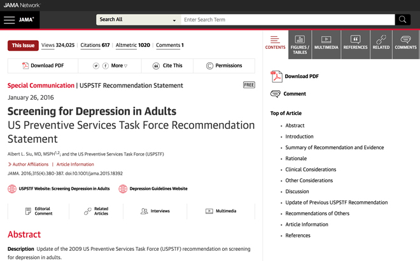Image resolution: width=420 pixels, height=261 pixels.
Task: Click the Altmetric 1020 link
Action: [x=133, y=45]
